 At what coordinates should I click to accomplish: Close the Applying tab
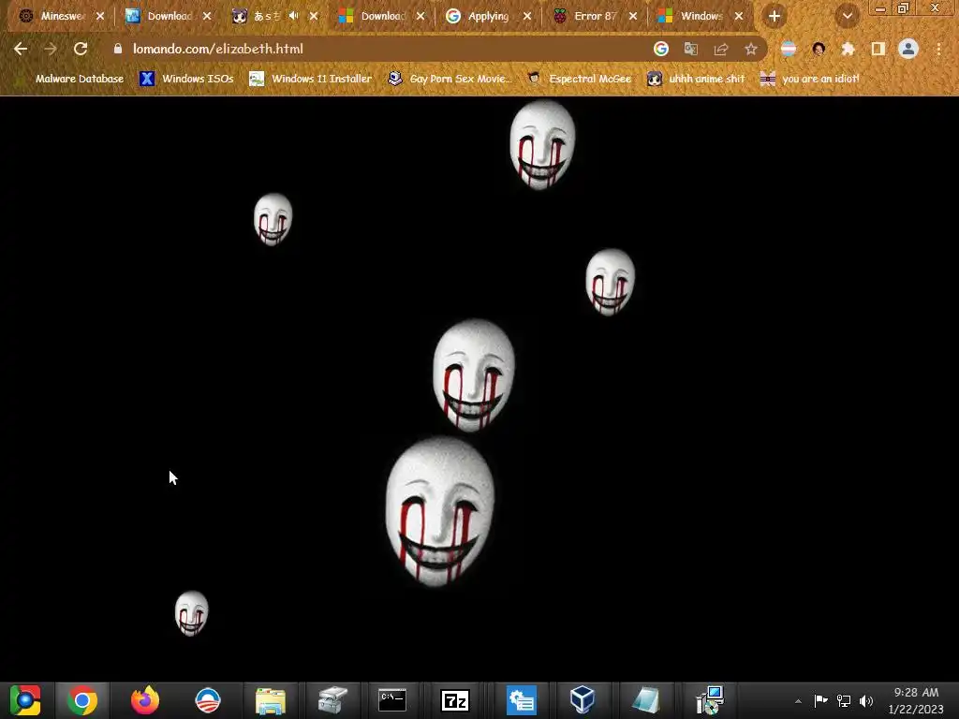[527, 16]
